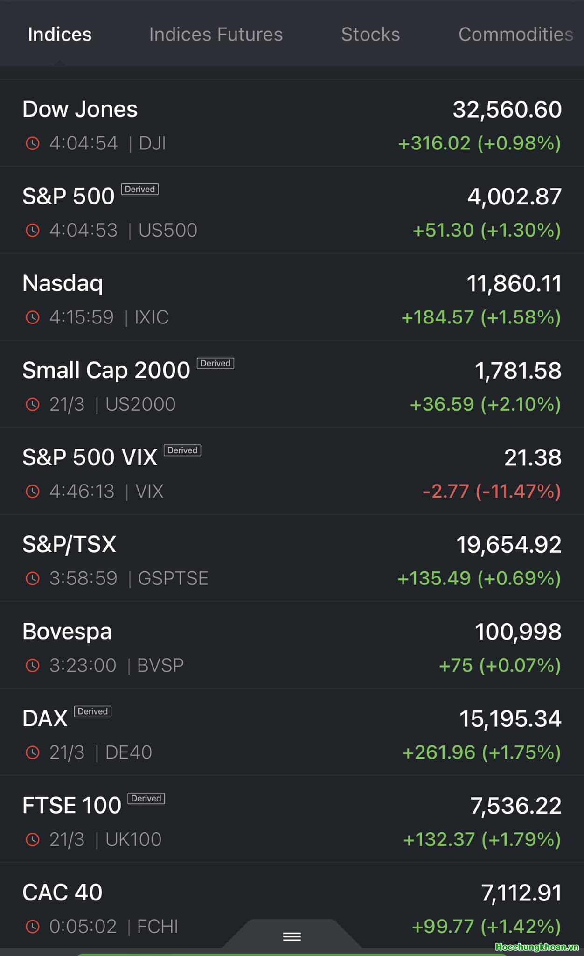Open the Nasdaq index name

[x=63, y=283]
